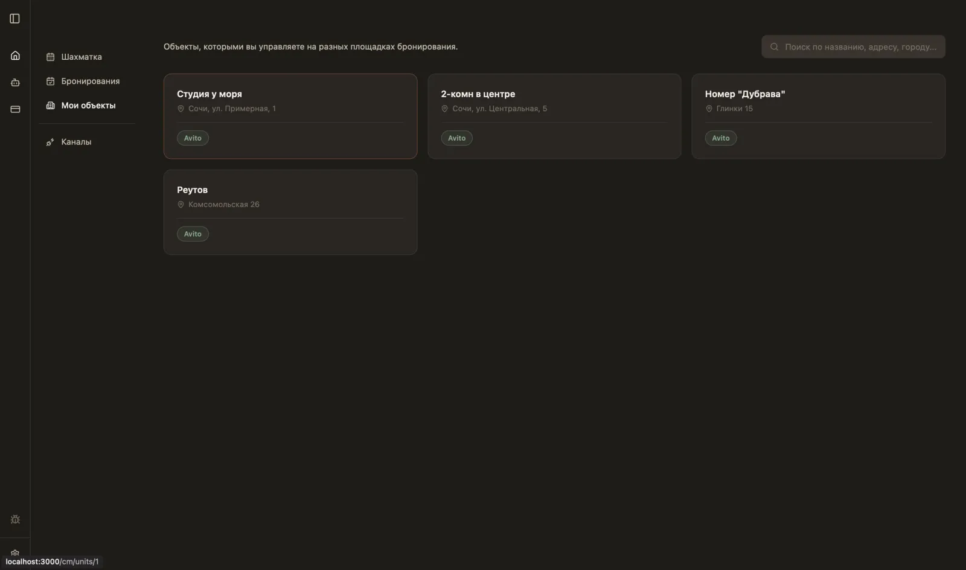Click the bug report icon

(15, 519)
